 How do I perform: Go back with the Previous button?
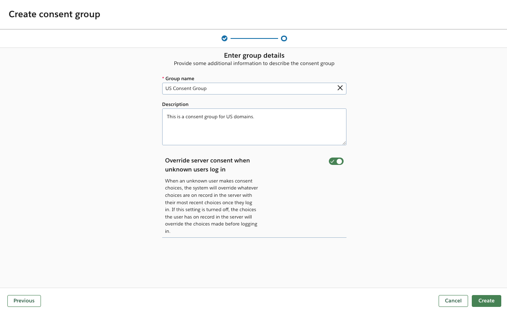point(24,301)
